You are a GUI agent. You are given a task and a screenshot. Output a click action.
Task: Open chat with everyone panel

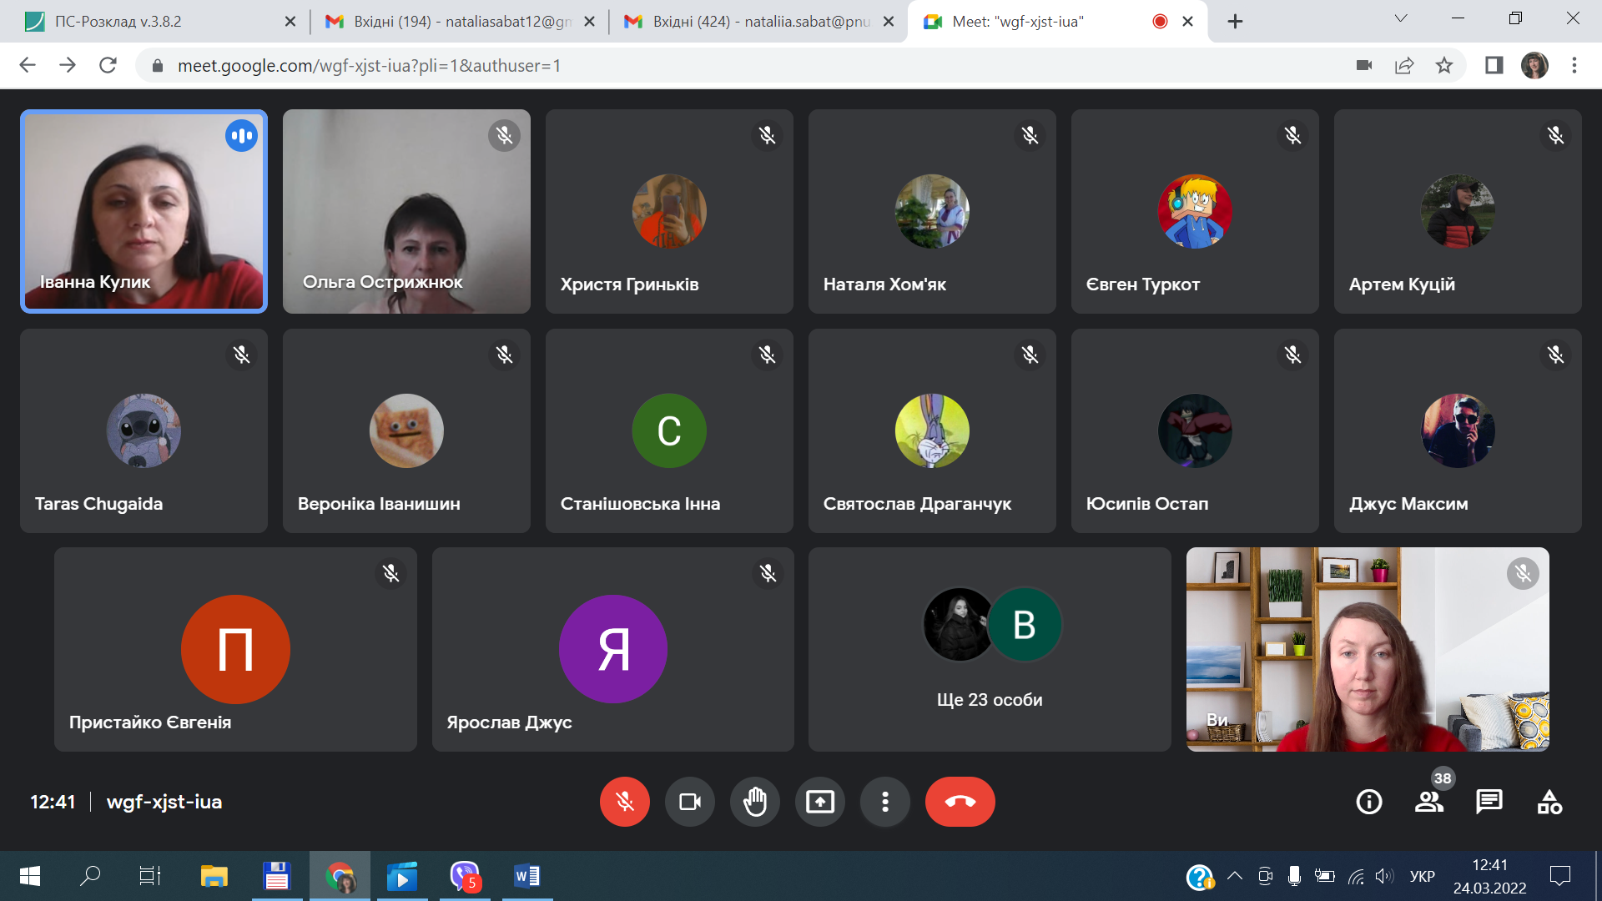(x=1489, y=802)
